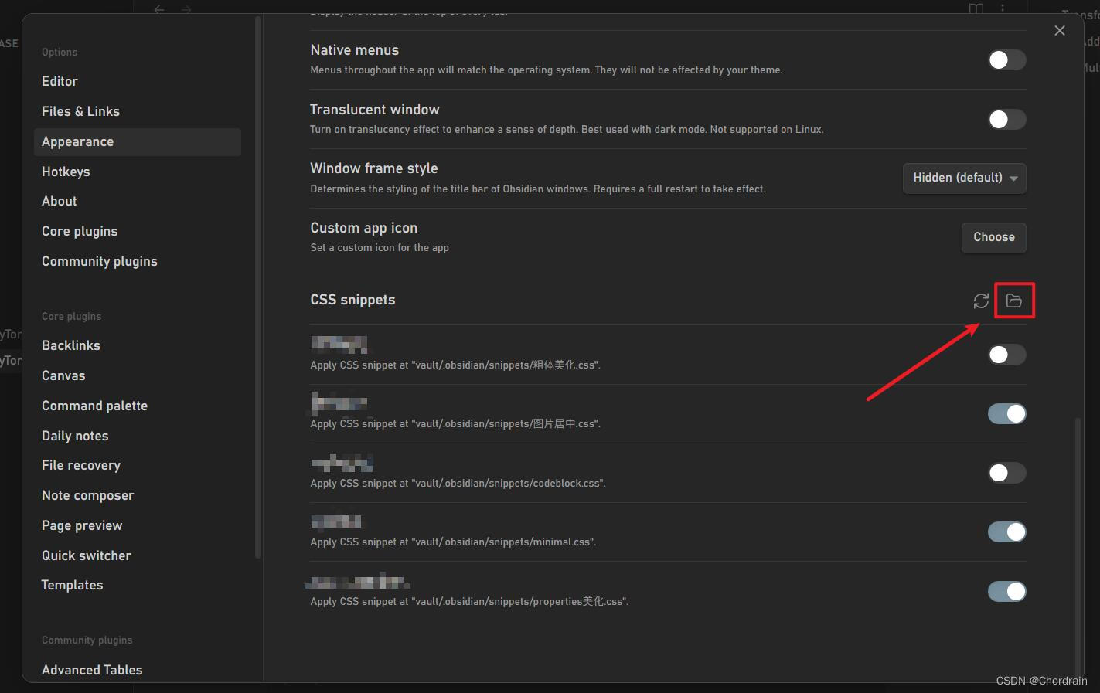The image size is (1100, 693).
Task: Select Appearance in the settings sidebar
Action: pyautogui.click(x=77, y=141)
